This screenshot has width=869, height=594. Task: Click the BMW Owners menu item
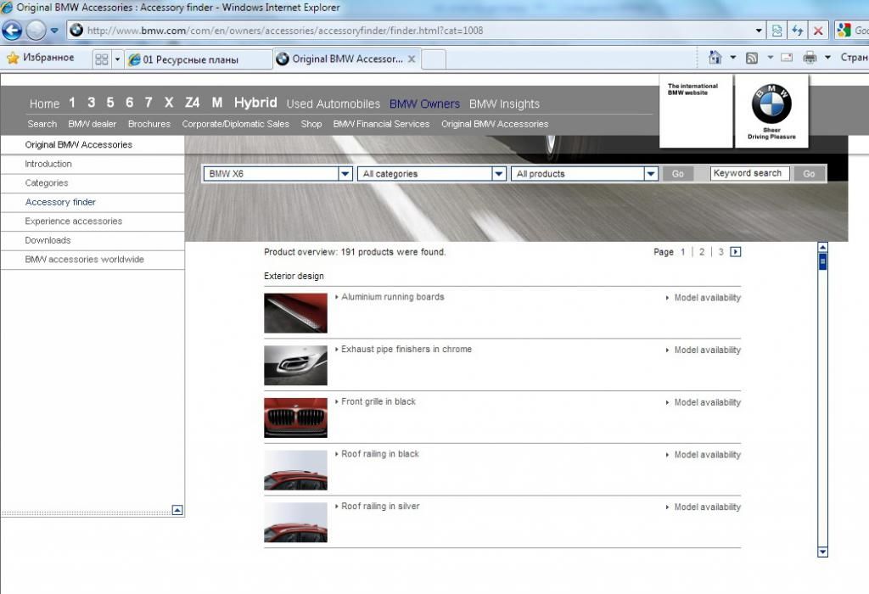[424, 104]
